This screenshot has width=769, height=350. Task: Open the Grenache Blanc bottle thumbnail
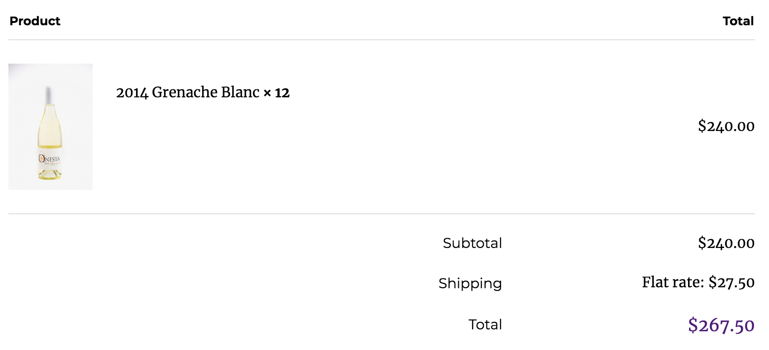51,127
